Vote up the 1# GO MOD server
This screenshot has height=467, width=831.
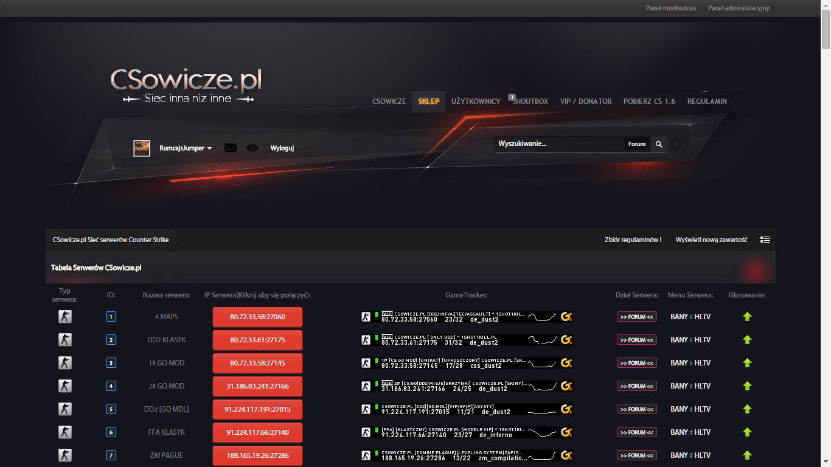point(748,363)
